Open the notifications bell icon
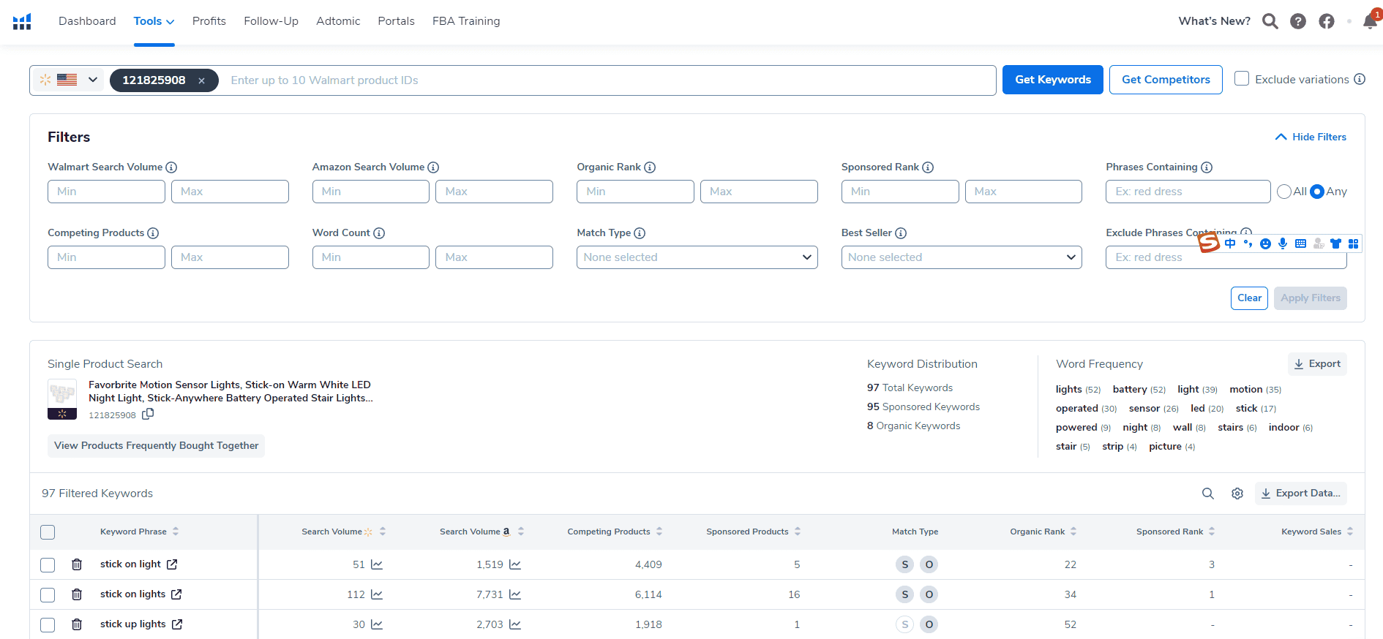The width and height of the screenshot is (1383, 639). (1370, 21)
